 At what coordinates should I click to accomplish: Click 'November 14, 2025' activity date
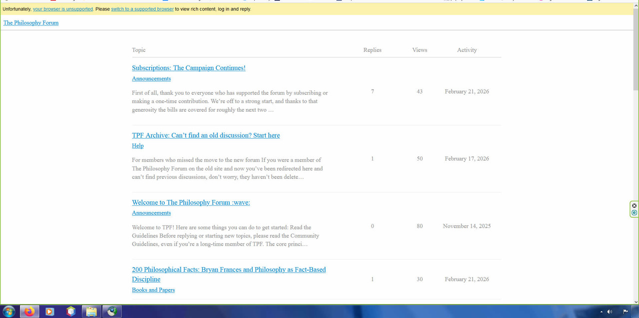(x=467, y=226)
